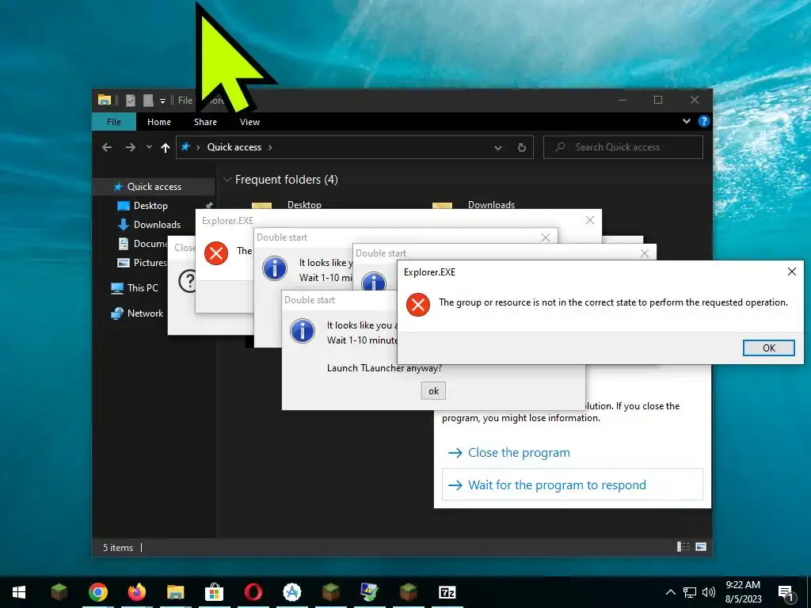
Task: Switch to the Home ribbon tab
Action: click(x=158, y=122)
